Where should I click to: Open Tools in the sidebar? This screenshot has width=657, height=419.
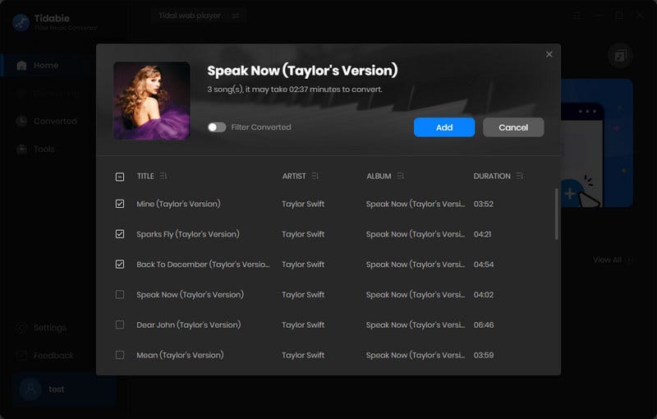44,150
